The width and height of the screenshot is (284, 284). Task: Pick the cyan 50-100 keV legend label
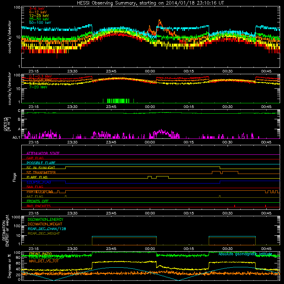coord(40,23)
